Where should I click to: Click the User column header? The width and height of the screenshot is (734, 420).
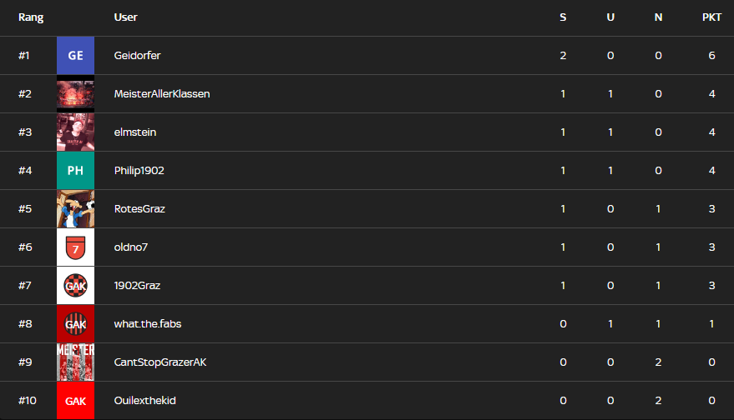pyautogui.click(x=125, y=17)
